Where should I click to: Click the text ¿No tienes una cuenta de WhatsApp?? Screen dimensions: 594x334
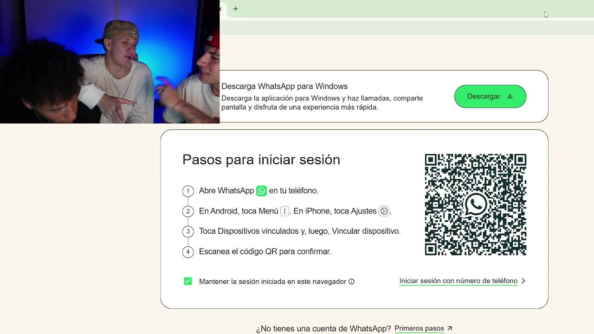click(323, 328)
